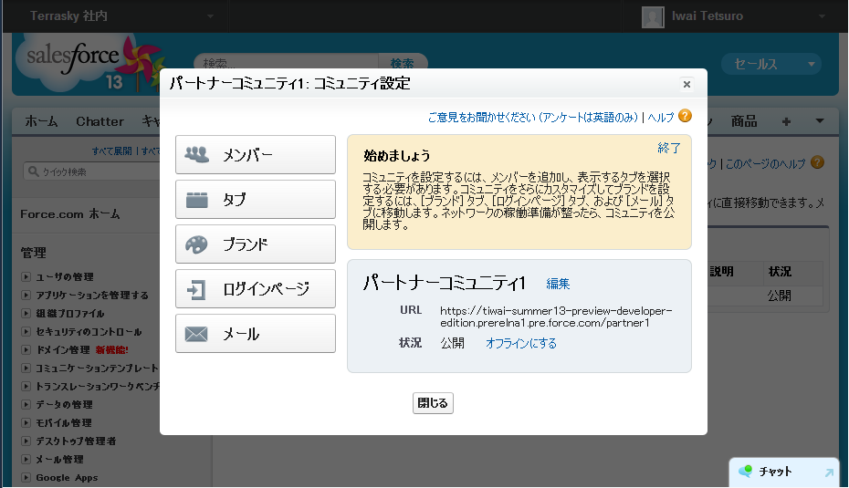Switch to the Chatter tab
Image resolution: width=849 pixels, height=488 pixels.
100,121
